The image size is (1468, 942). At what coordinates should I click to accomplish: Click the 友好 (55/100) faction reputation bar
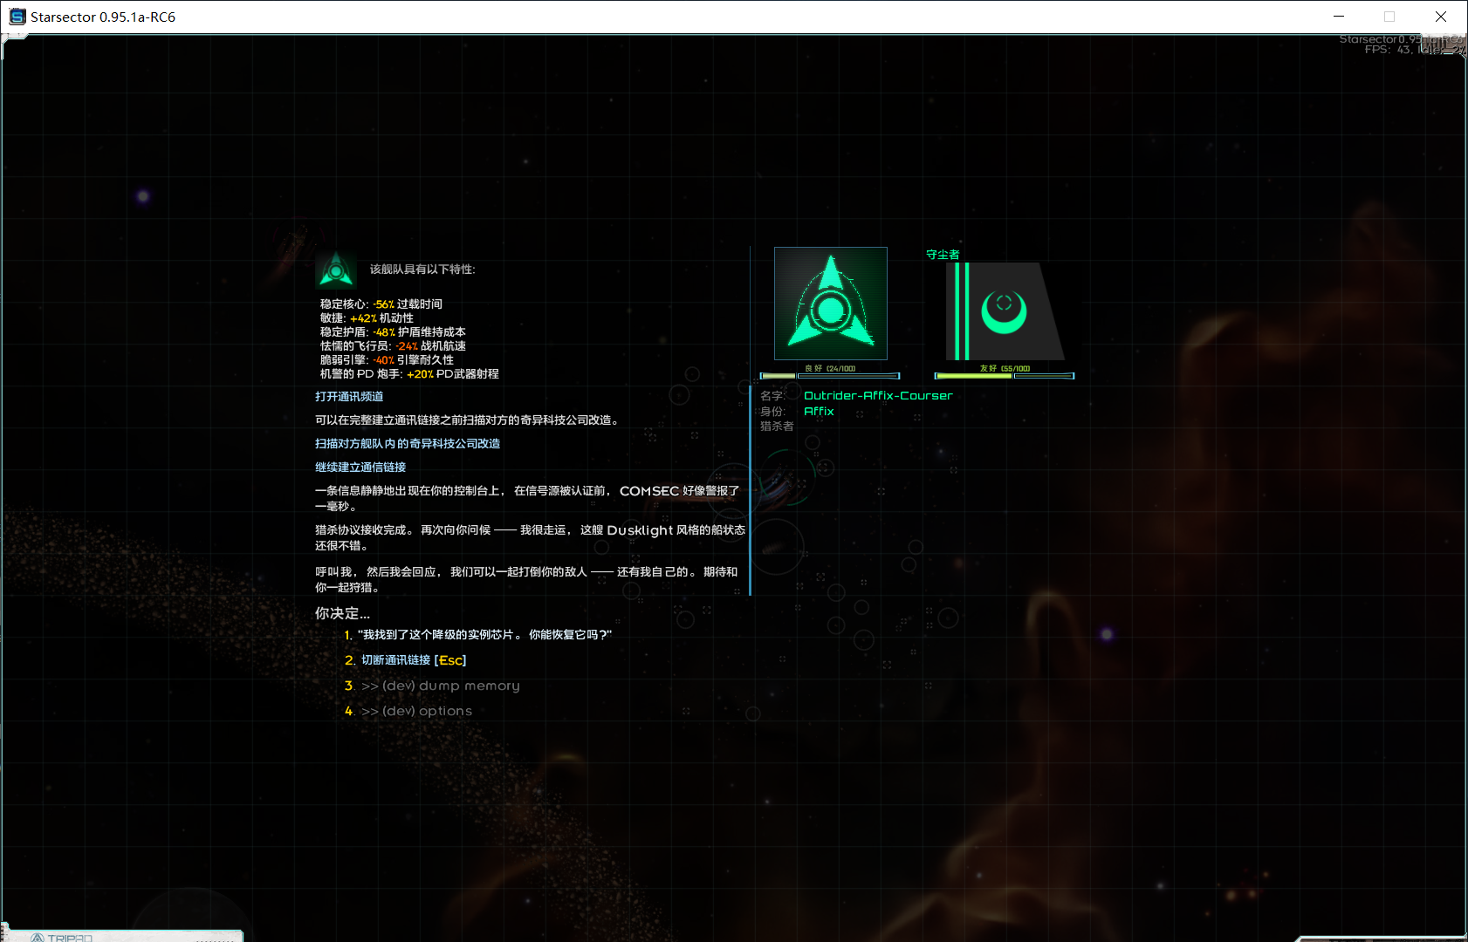click(x=1004, y=375)
